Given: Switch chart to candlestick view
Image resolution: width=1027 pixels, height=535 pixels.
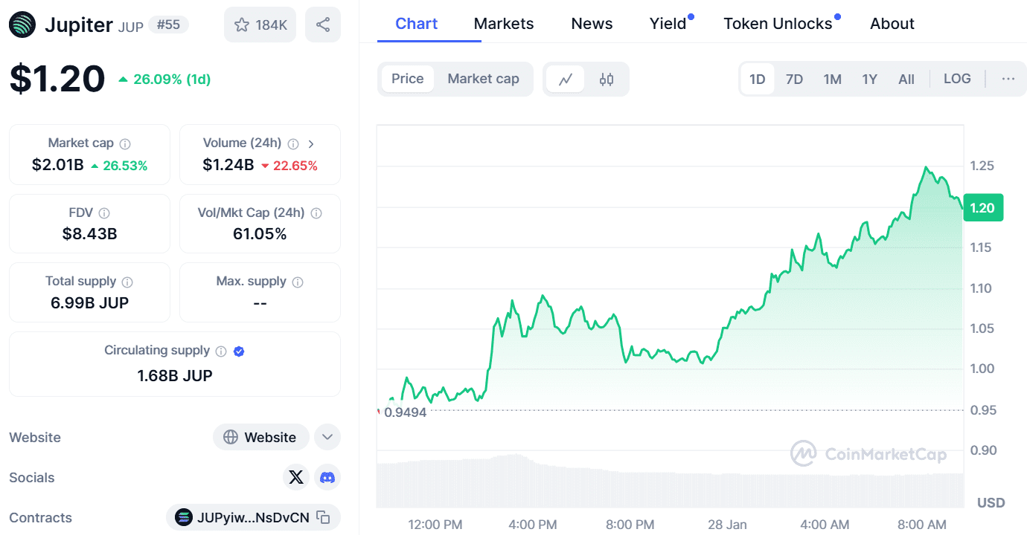Looking at the screenshot, I should click(x=607, y=78).
